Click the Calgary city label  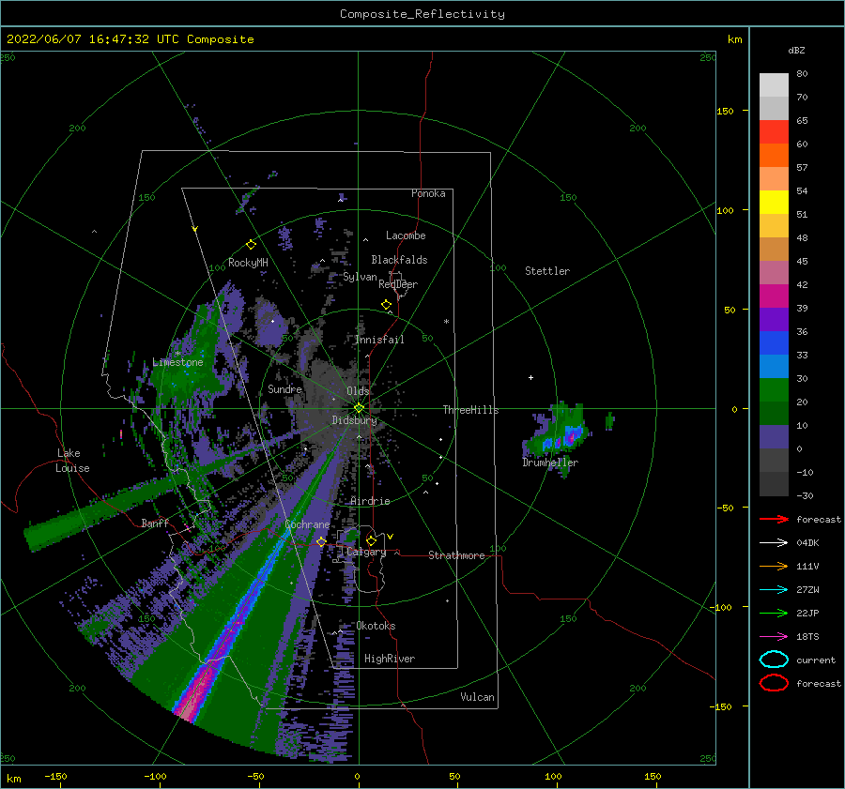tap(366, 552)
